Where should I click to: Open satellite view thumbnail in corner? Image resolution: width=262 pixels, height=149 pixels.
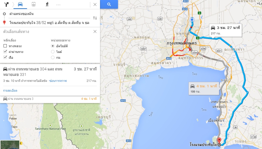tap(10, 145)
